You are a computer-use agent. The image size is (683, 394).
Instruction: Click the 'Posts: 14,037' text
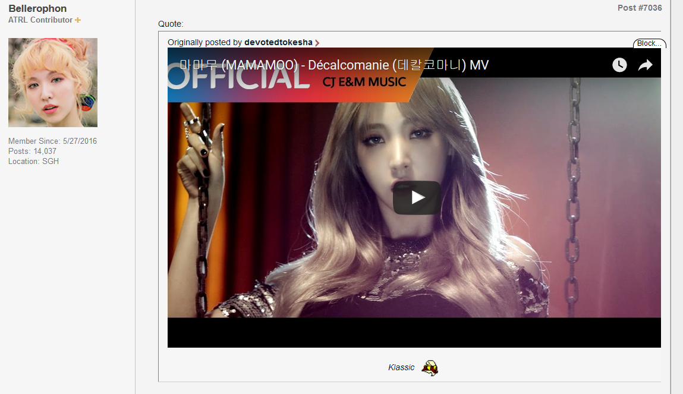[32, 151]
